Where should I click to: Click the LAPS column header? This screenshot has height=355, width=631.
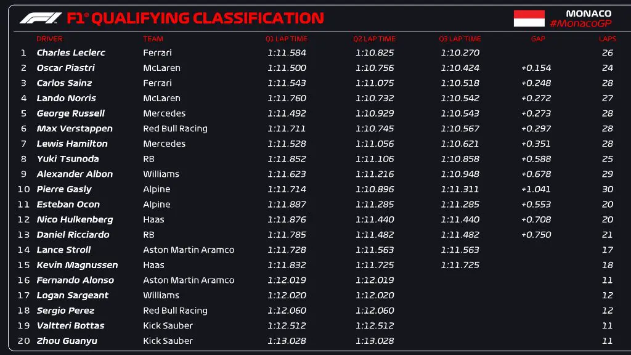607,39
